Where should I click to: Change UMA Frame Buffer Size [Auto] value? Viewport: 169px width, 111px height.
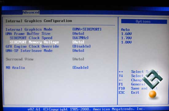click(78, 33)
